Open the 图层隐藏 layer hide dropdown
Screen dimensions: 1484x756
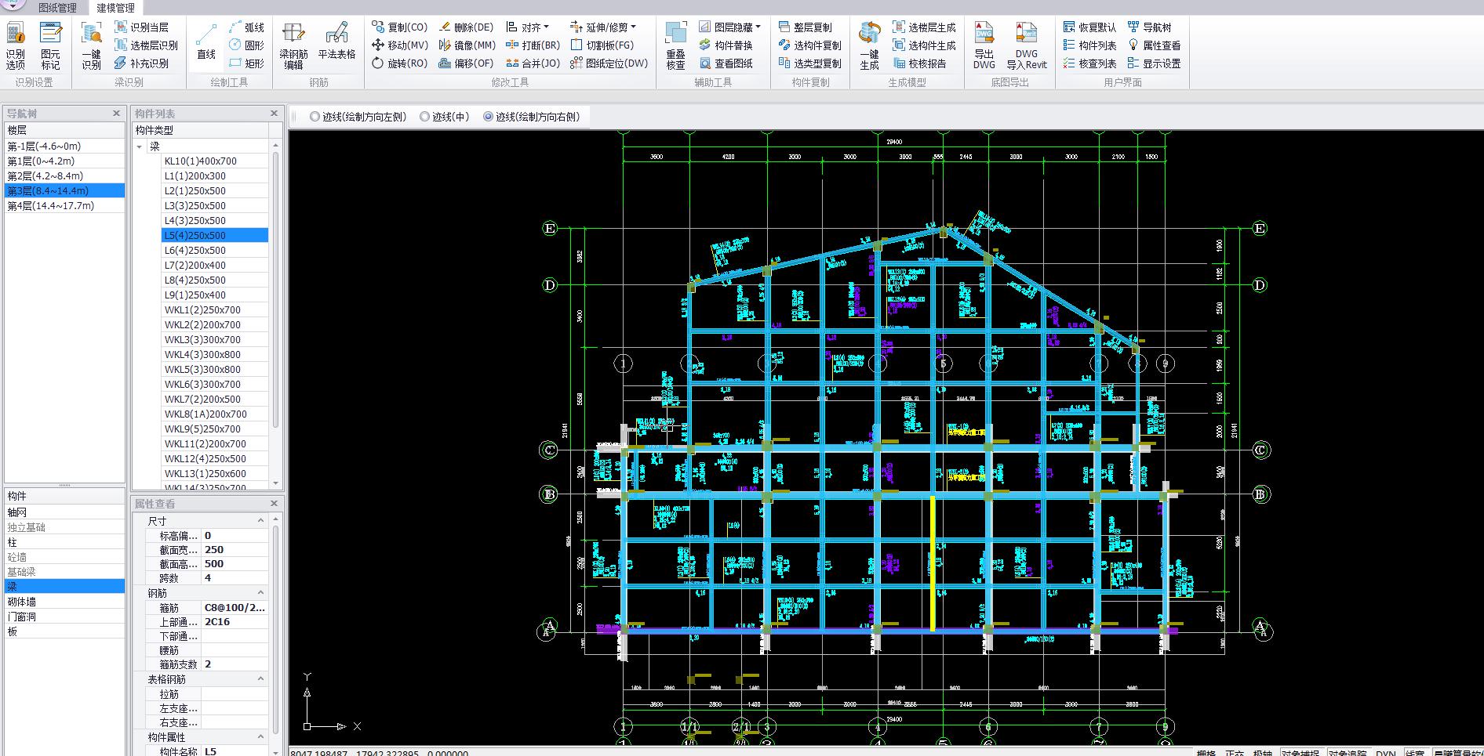pos(729,27)
